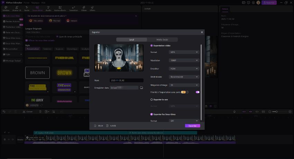The width and height of the screenshot is (294, 159).
Task: Open Auto-sous-titres in the sidebar
Action: pos(12,16)
